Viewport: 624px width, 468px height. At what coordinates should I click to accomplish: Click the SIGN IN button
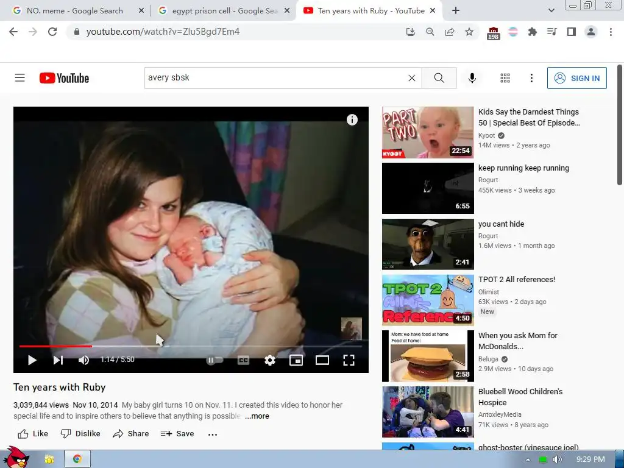click(576, 78)
